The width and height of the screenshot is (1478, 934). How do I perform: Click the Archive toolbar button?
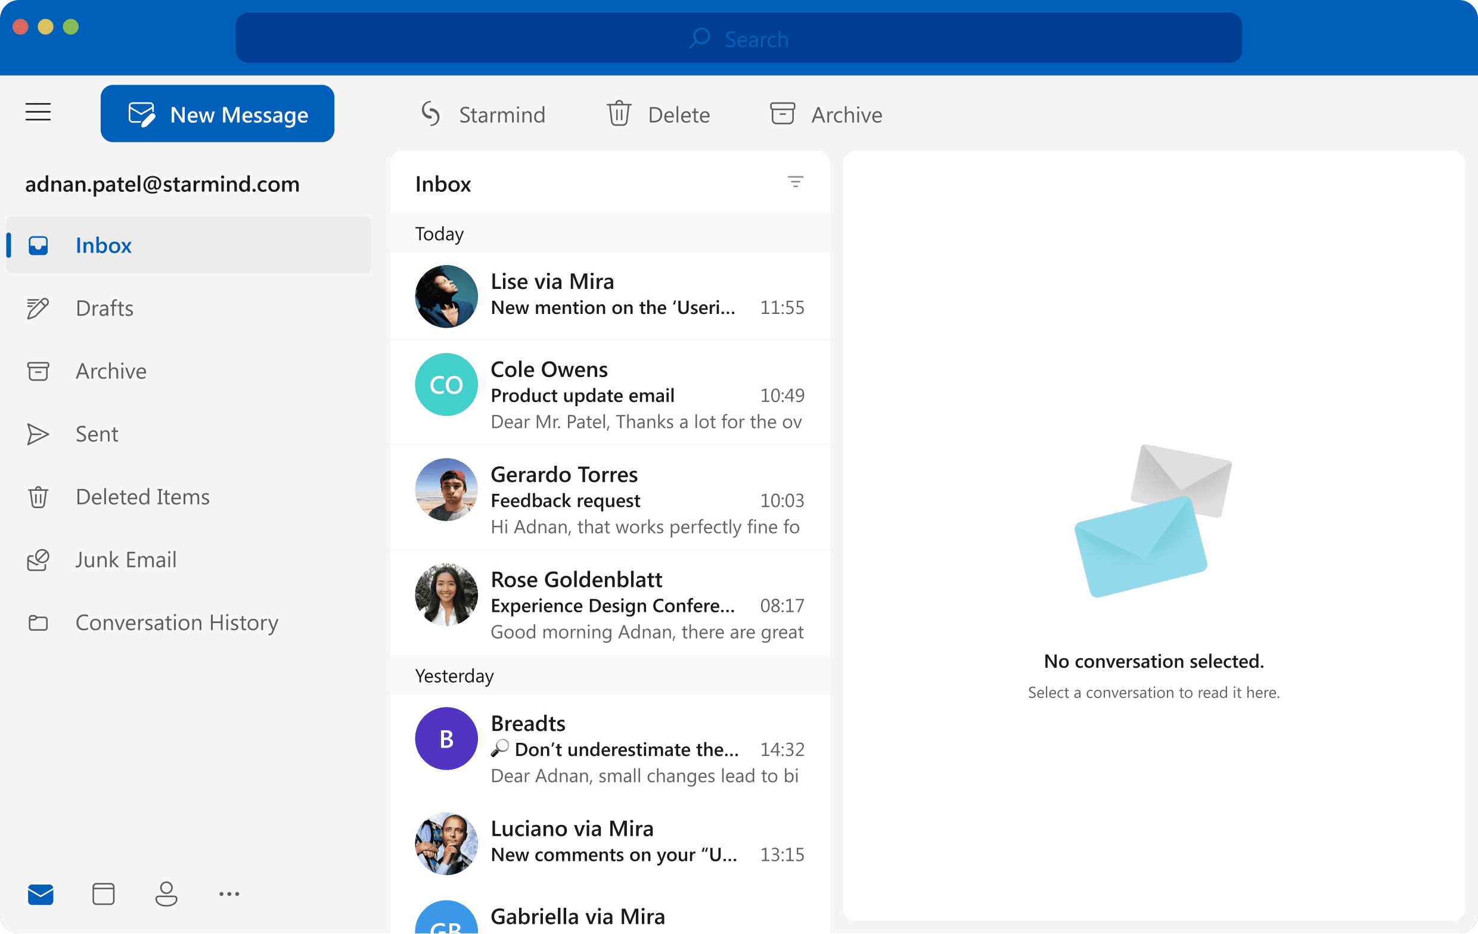(825, 115)
